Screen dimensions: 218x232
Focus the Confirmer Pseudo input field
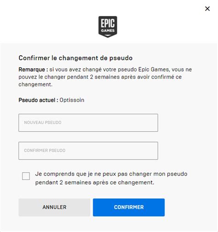pos(88,150)
